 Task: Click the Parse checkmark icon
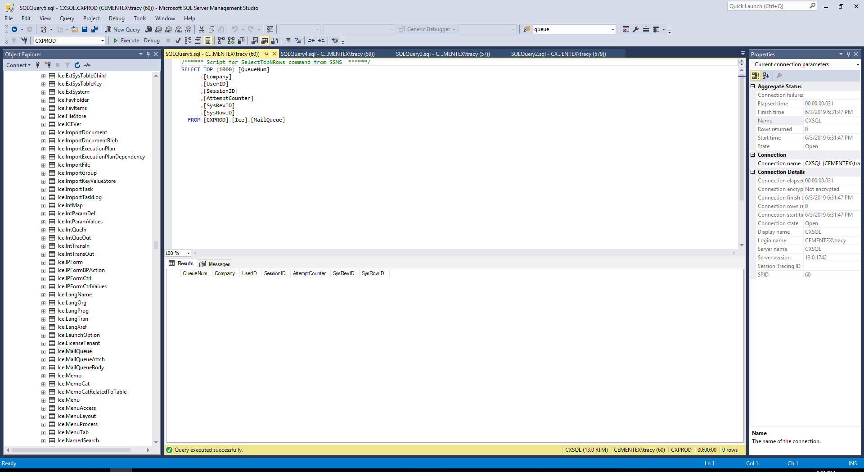click(x=178, y=41)
